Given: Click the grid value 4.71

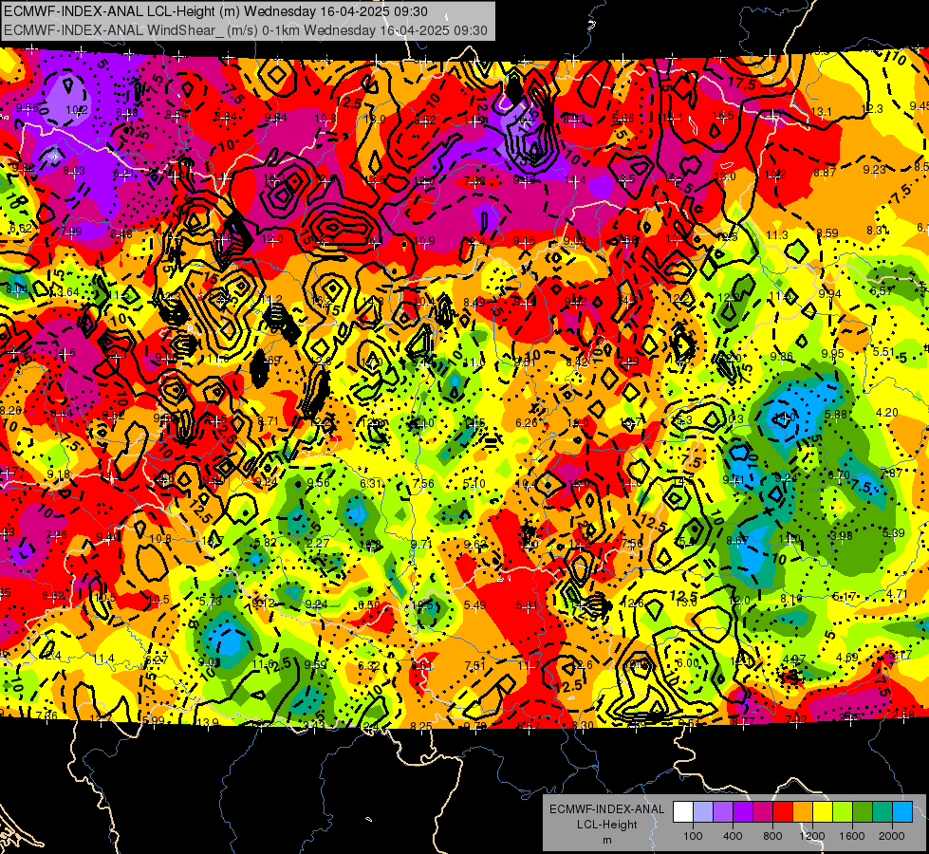Looking at the screenshot, I should click(x=897, y=593).
